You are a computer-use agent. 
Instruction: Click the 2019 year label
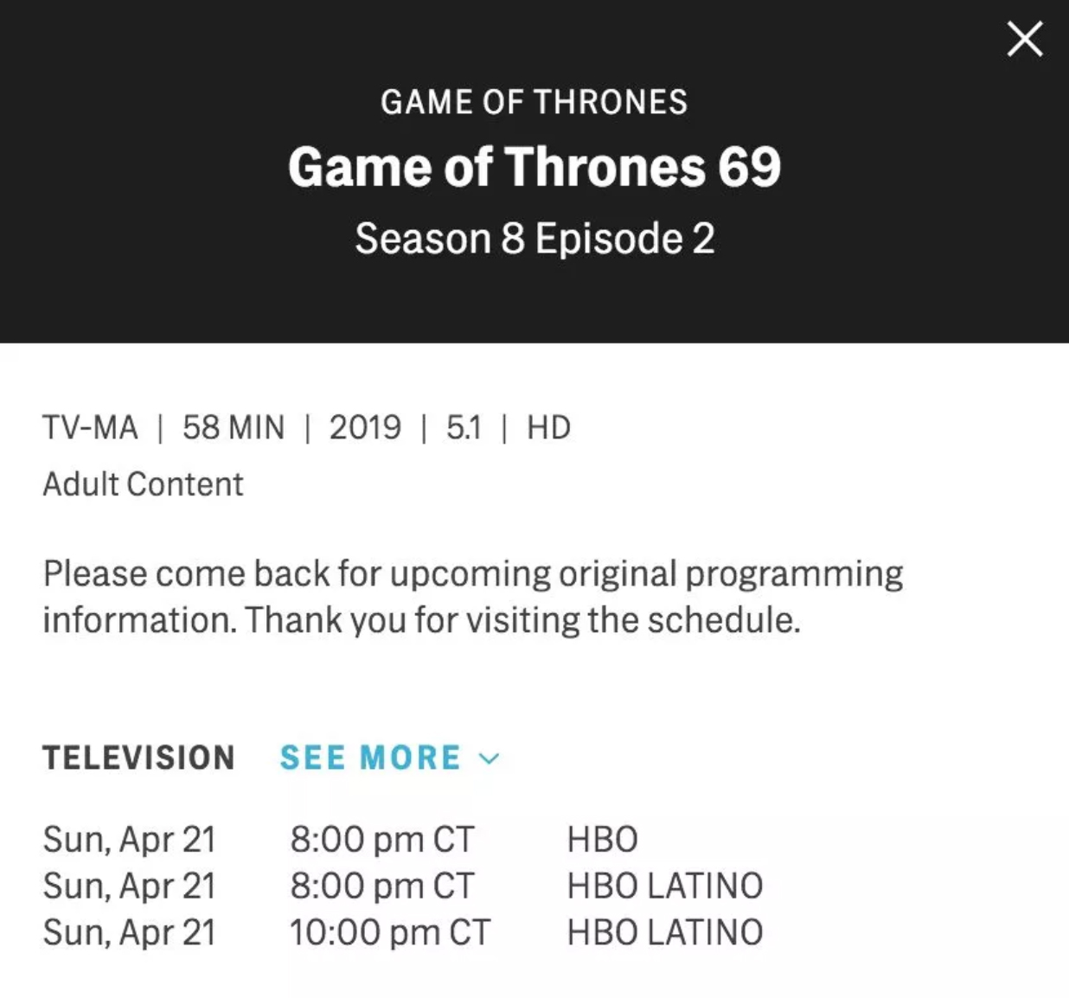pyautogui.click(x=365, y=427)
